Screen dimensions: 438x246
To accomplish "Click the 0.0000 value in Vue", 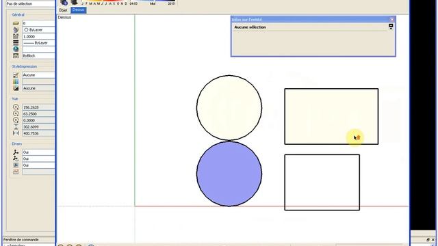I will [x=38, y=120].
